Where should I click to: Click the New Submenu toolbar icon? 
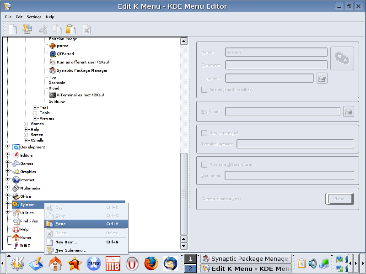click(x=27, y=30)
